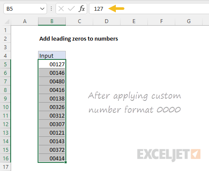Select row 6 header

[x=6, y=73]
